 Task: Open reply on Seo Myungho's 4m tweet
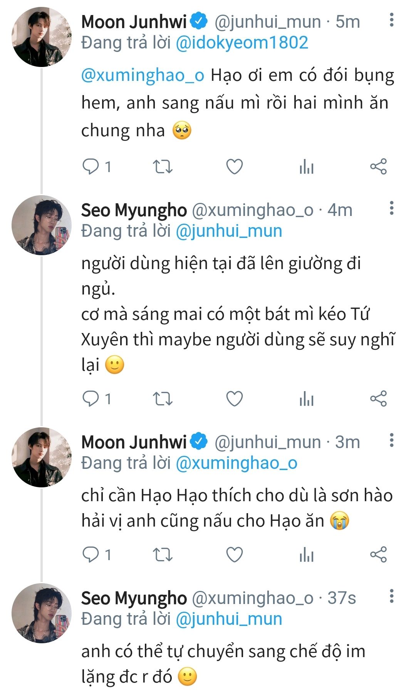pos(91,399)
